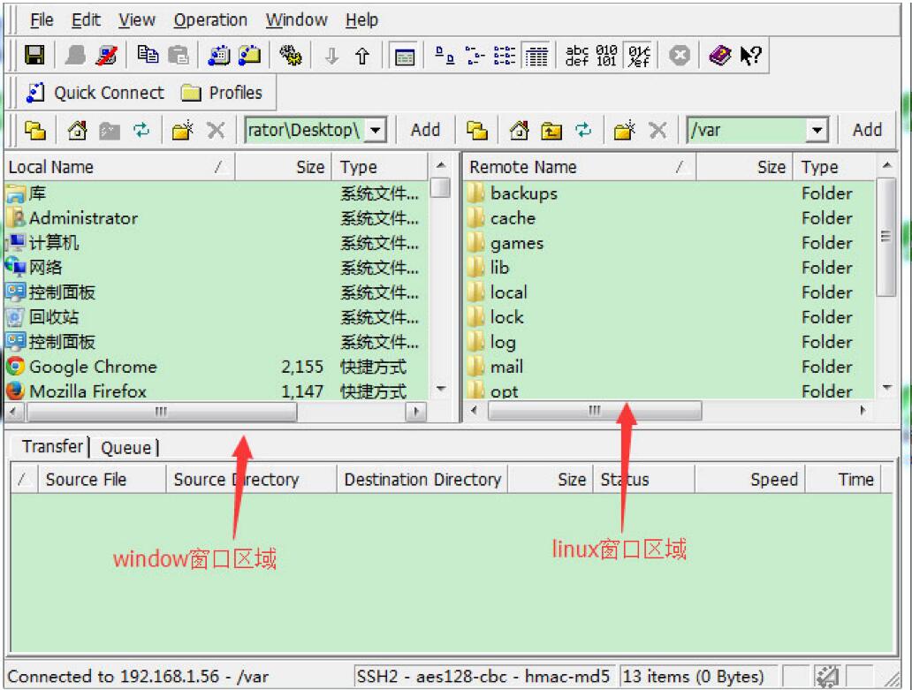Open Settings with the gears icon
The width and height of the screenshot is (912, 690).
click(290, 56)
